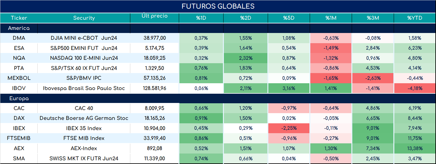Click the DMA ticker cell
The height and width of the screenshot is (164, 436).
click(x=19, y=38)
